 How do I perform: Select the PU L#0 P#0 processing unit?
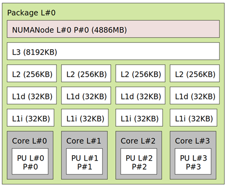30,162
